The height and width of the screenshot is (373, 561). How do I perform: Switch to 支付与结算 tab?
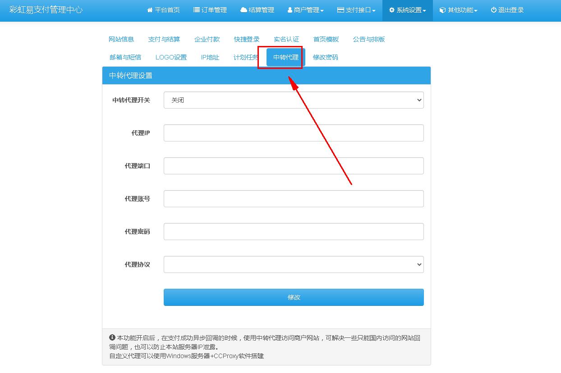point(164,39)
